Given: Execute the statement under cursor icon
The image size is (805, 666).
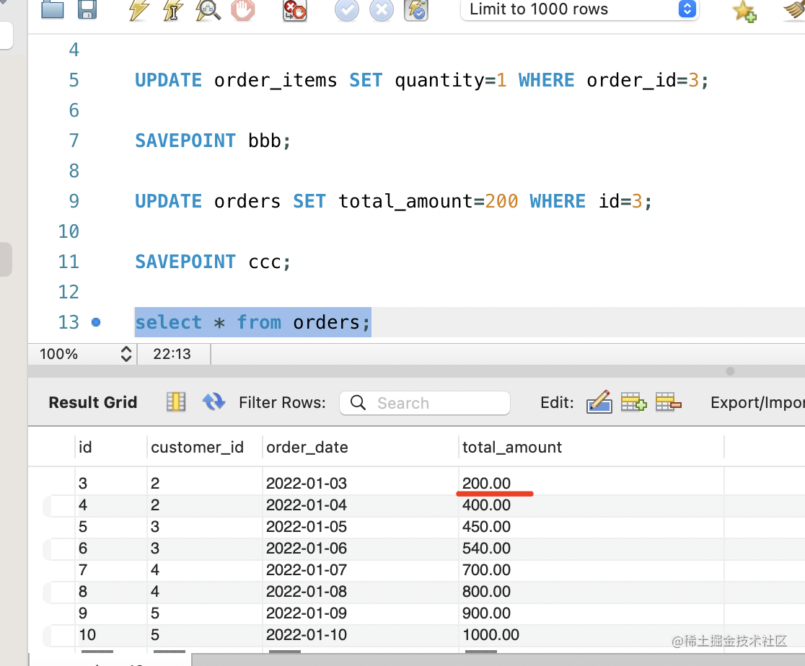Looking at the screenshot, I should 173,9.
